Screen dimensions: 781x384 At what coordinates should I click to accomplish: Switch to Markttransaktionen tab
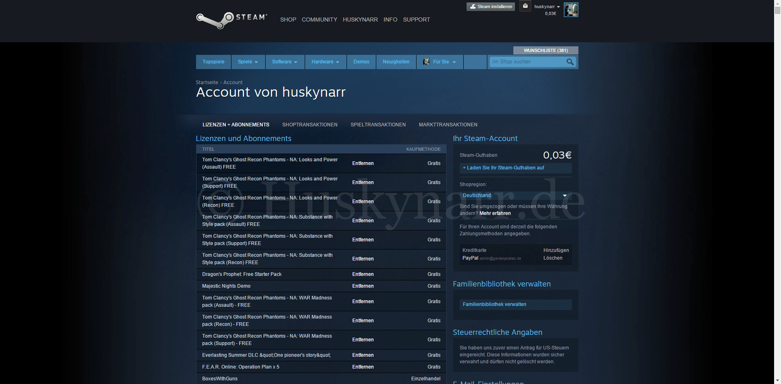[x=448, y=125]
